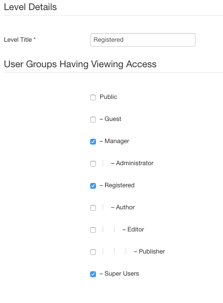This screenshot has width=223, height=303.
Task: Click the Level Title field label
Action: tap(20, 39)
